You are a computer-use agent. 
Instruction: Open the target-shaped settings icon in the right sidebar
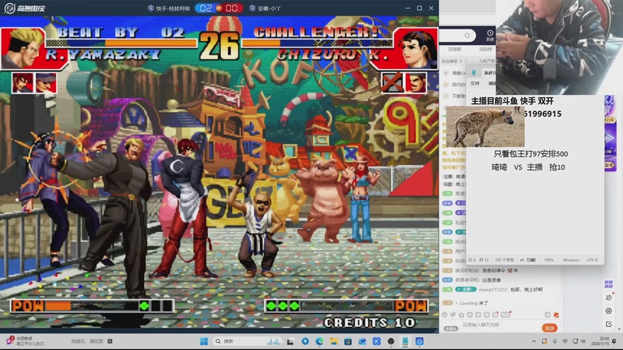coord(608,311)
